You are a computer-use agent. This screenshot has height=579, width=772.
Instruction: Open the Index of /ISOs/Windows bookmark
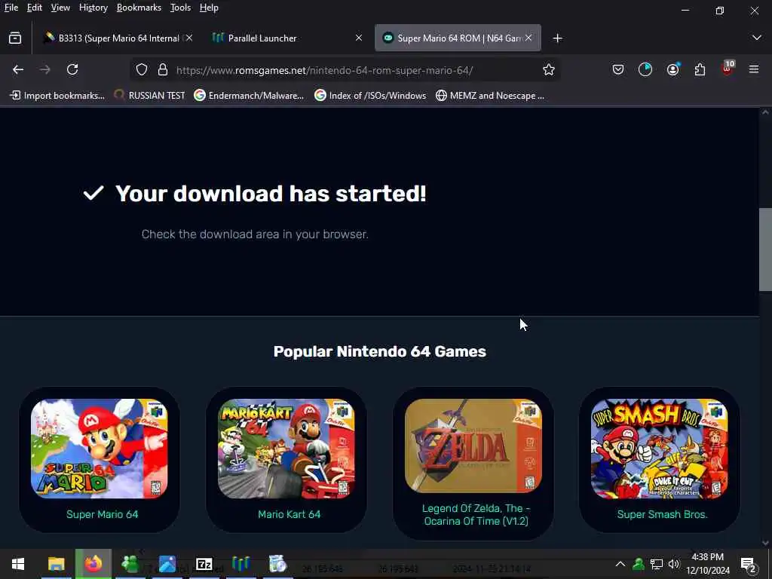click(370, 96)
